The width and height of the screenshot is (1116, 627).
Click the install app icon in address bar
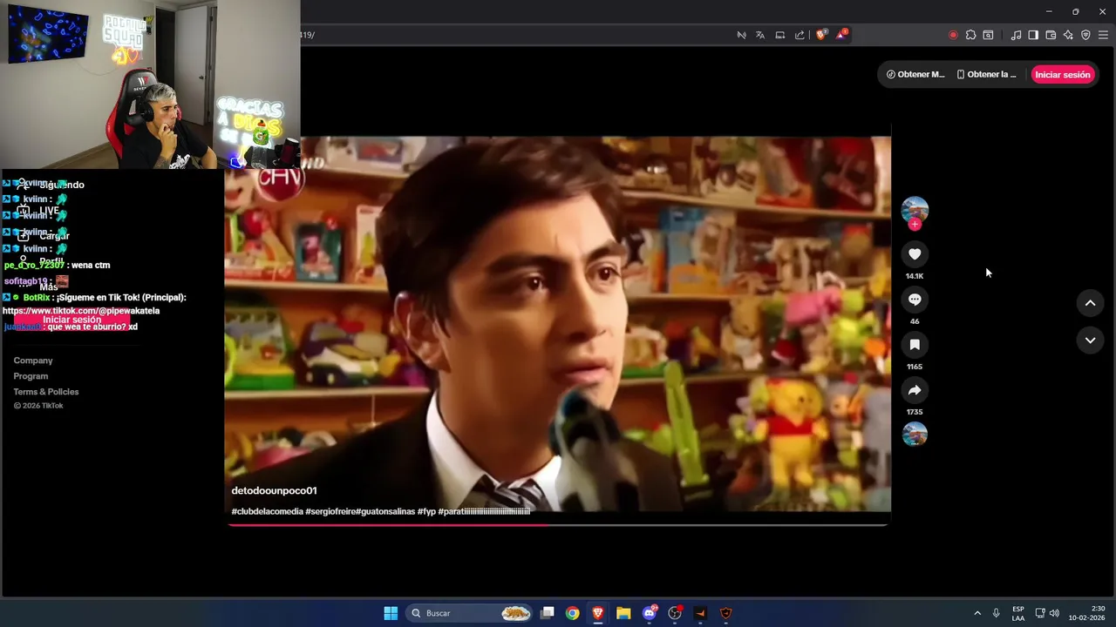coord(780,35)
